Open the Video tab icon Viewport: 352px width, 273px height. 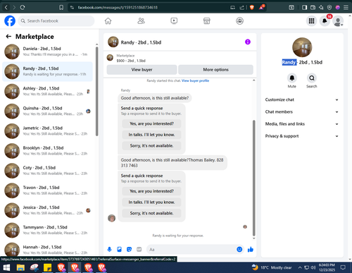[x=174, y=21]
